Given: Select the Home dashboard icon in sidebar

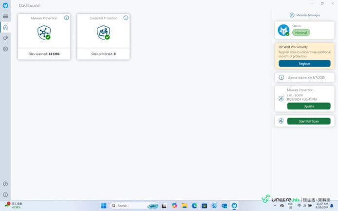Looking at the screenshot, I should 5,27.
